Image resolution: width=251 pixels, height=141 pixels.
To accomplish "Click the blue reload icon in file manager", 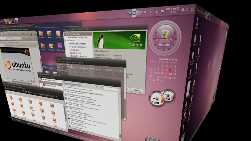I will pyautogui.click(x=23, y=91).
